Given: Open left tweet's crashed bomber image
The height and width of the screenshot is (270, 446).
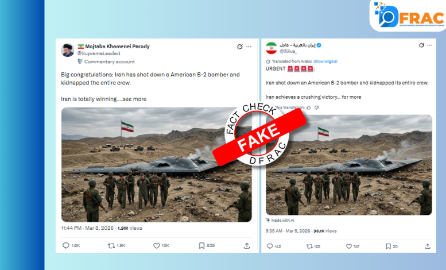Looking at the screenshot, I should click(157, 165).
